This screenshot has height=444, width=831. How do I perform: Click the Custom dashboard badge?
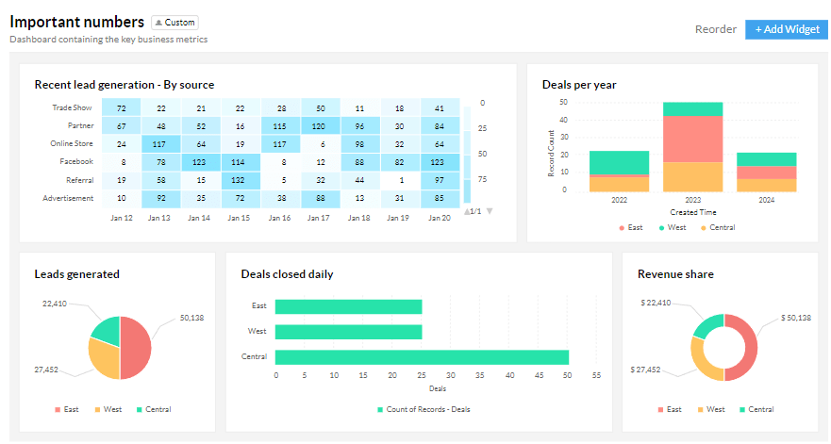[175, 23]
